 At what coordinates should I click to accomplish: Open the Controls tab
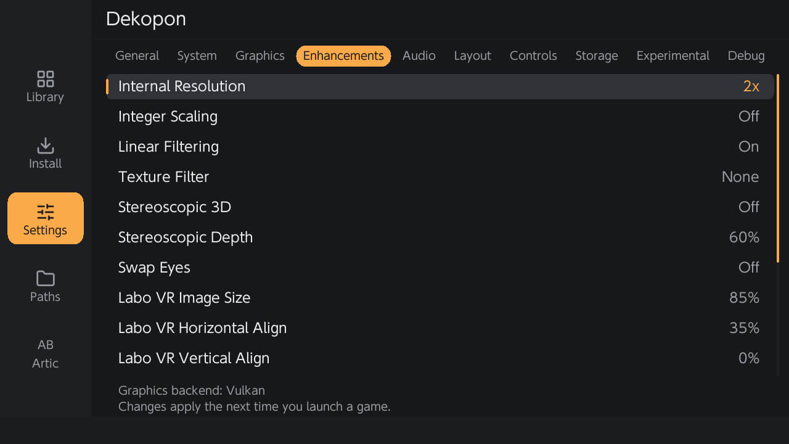[x=533, y=55]
